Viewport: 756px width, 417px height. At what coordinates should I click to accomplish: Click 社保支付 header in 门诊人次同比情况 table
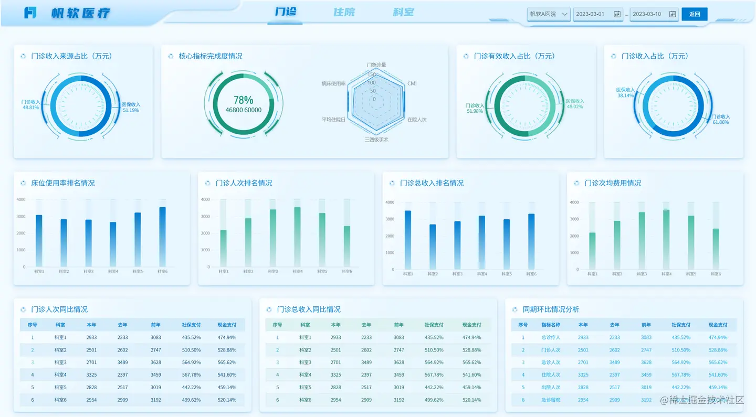pos(191,325)
